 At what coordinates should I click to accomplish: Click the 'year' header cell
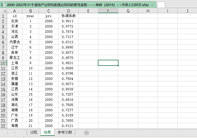coord(30,16)
